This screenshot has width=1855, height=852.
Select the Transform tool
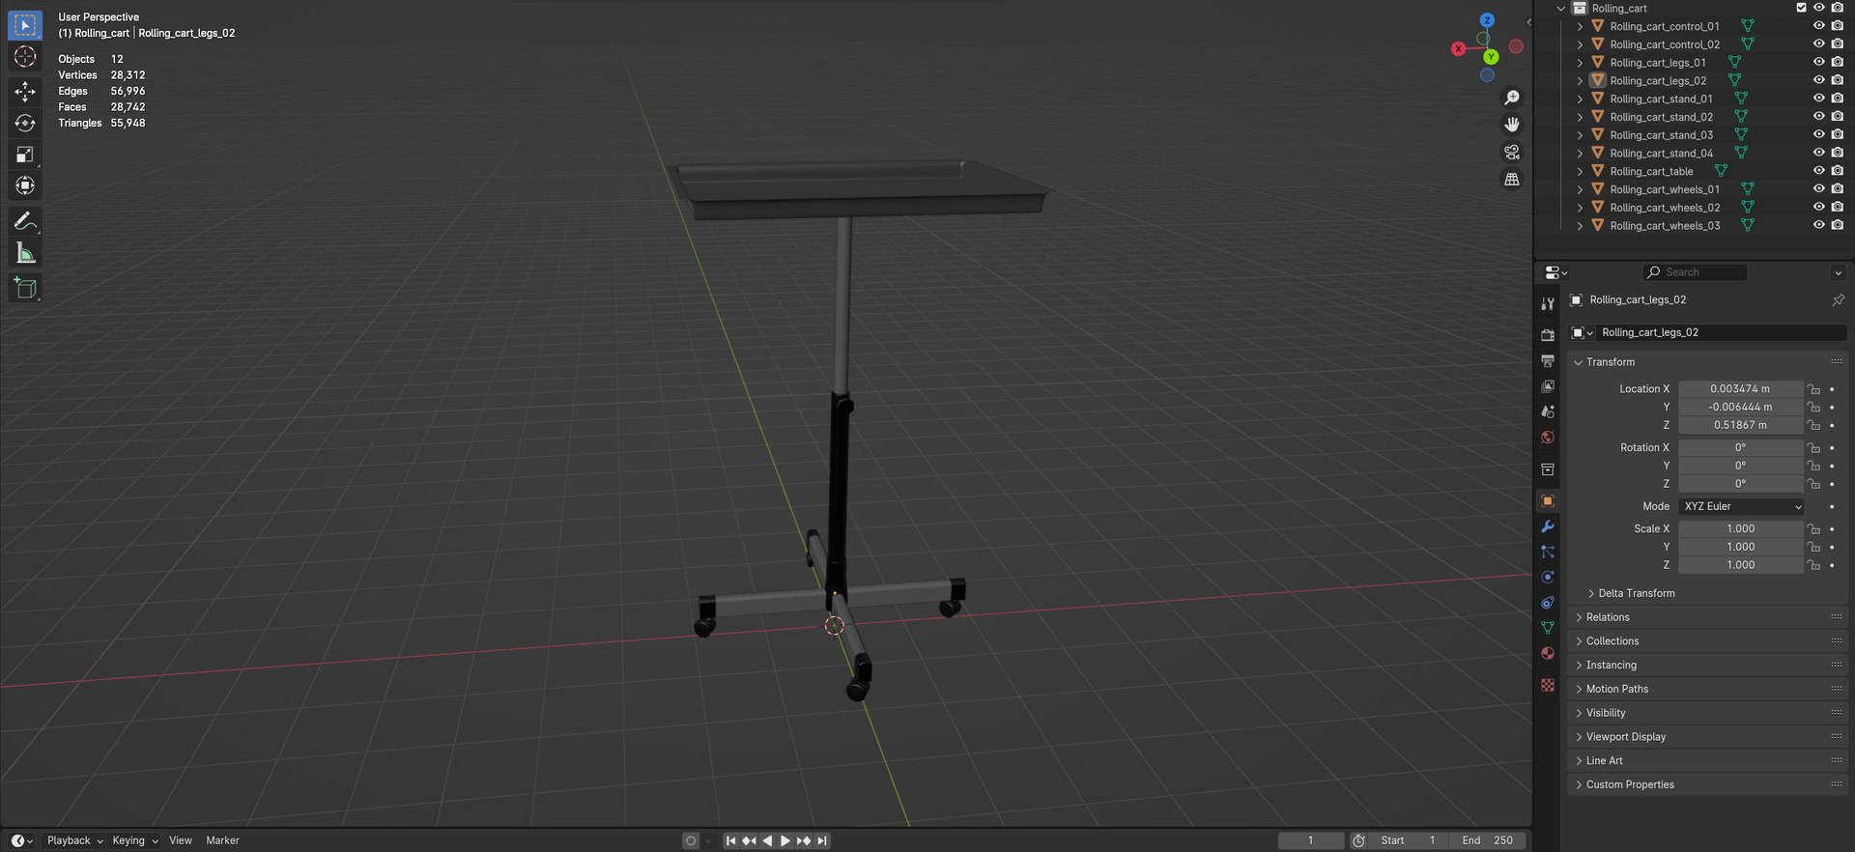pos(25,185)
